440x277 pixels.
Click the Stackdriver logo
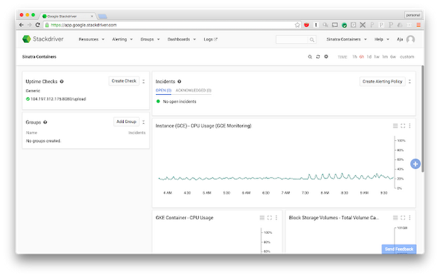tap(43, 39)
